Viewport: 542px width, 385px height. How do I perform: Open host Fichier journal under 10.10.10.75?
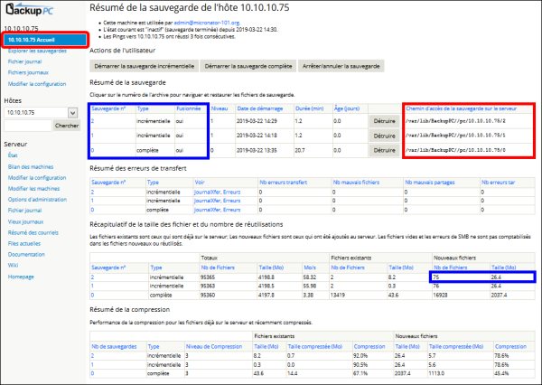point(25,61)
